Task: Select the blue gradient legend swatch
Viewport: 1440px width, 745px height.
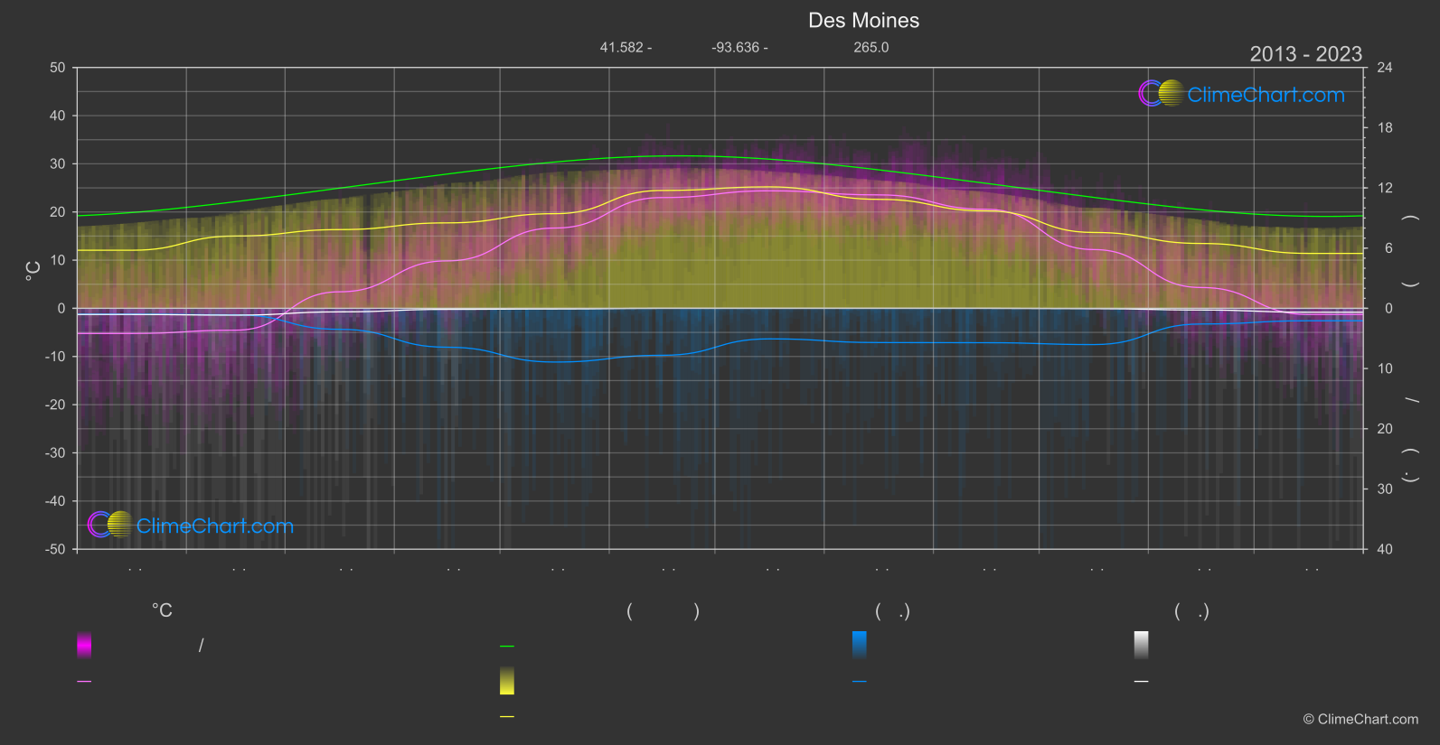Action: 860,645
